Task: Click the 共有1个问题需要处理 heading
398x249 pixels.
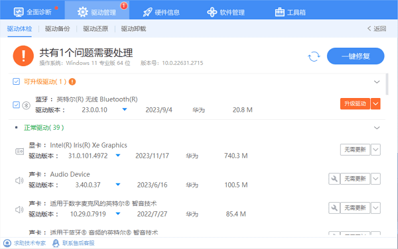Action: pyautogui.click(x=86, y=53)
